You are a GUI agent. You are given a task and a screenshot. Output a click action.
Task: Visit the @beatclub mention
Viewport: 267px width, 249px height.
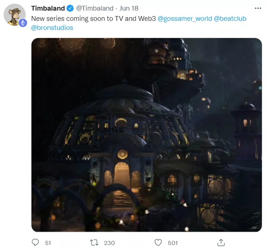coord(230,19)
